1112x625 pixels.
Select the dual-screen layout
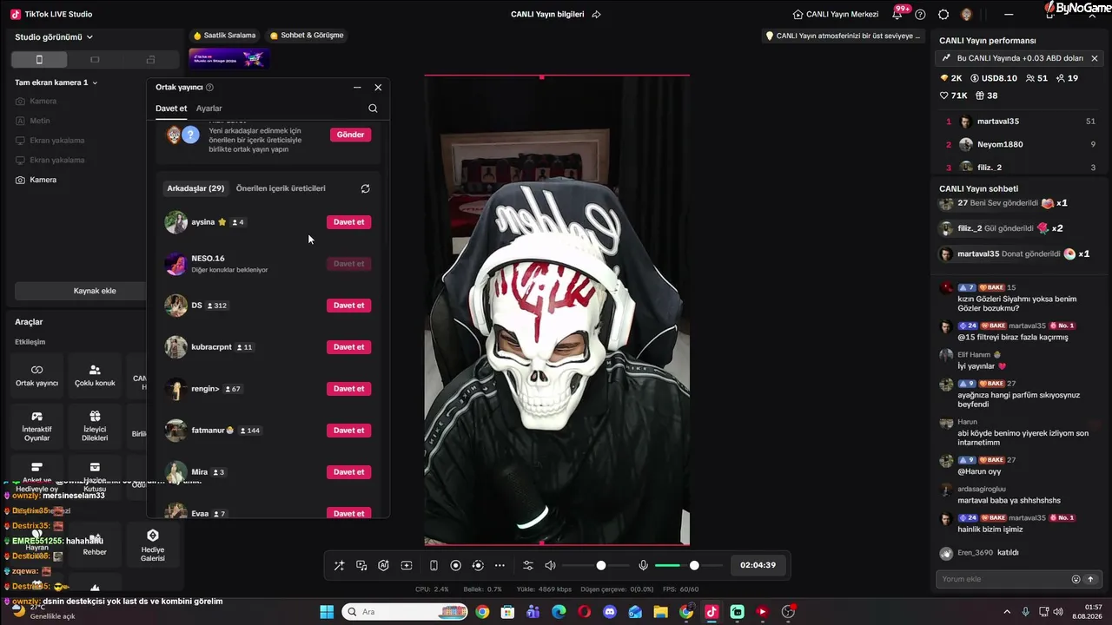coord(150,59)
